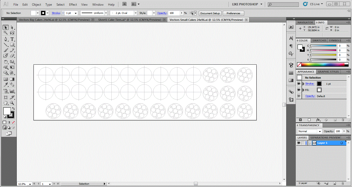Open Adobe Bridge from the Br icon
The height and width of the screenshot is (187, 352).
(x=125, y=4)
